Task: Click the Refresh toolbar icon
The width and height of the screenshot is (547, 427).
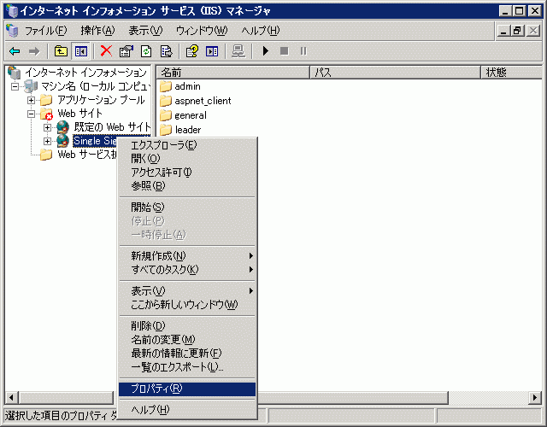Action: (x=146, y=51)
